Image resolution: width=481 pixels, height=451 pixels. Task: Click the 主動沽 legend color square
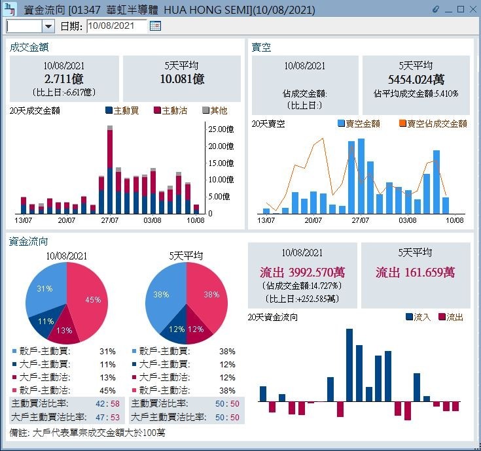157,110
